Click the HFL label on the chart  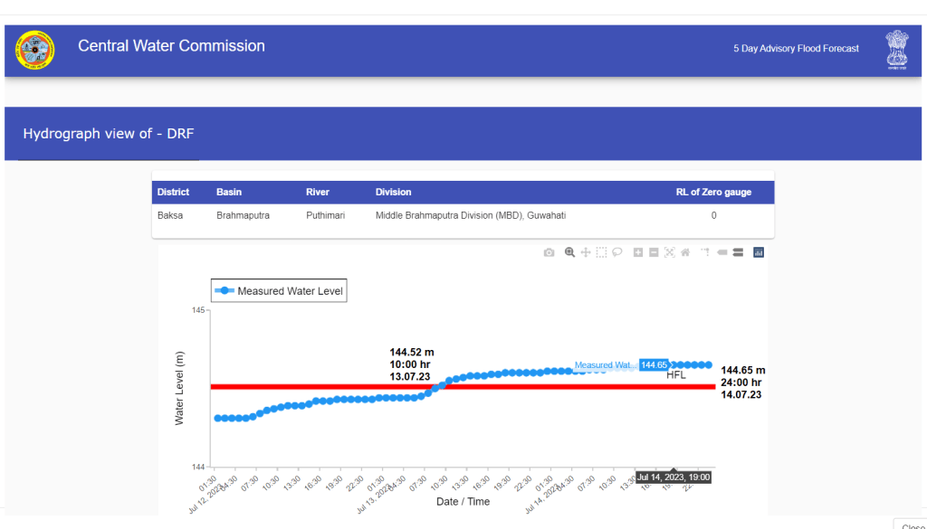676,375
